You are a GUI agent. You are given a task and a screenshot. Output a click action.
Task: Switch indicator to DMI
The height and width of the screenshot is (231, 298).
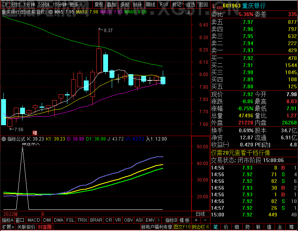click(47, 220)
